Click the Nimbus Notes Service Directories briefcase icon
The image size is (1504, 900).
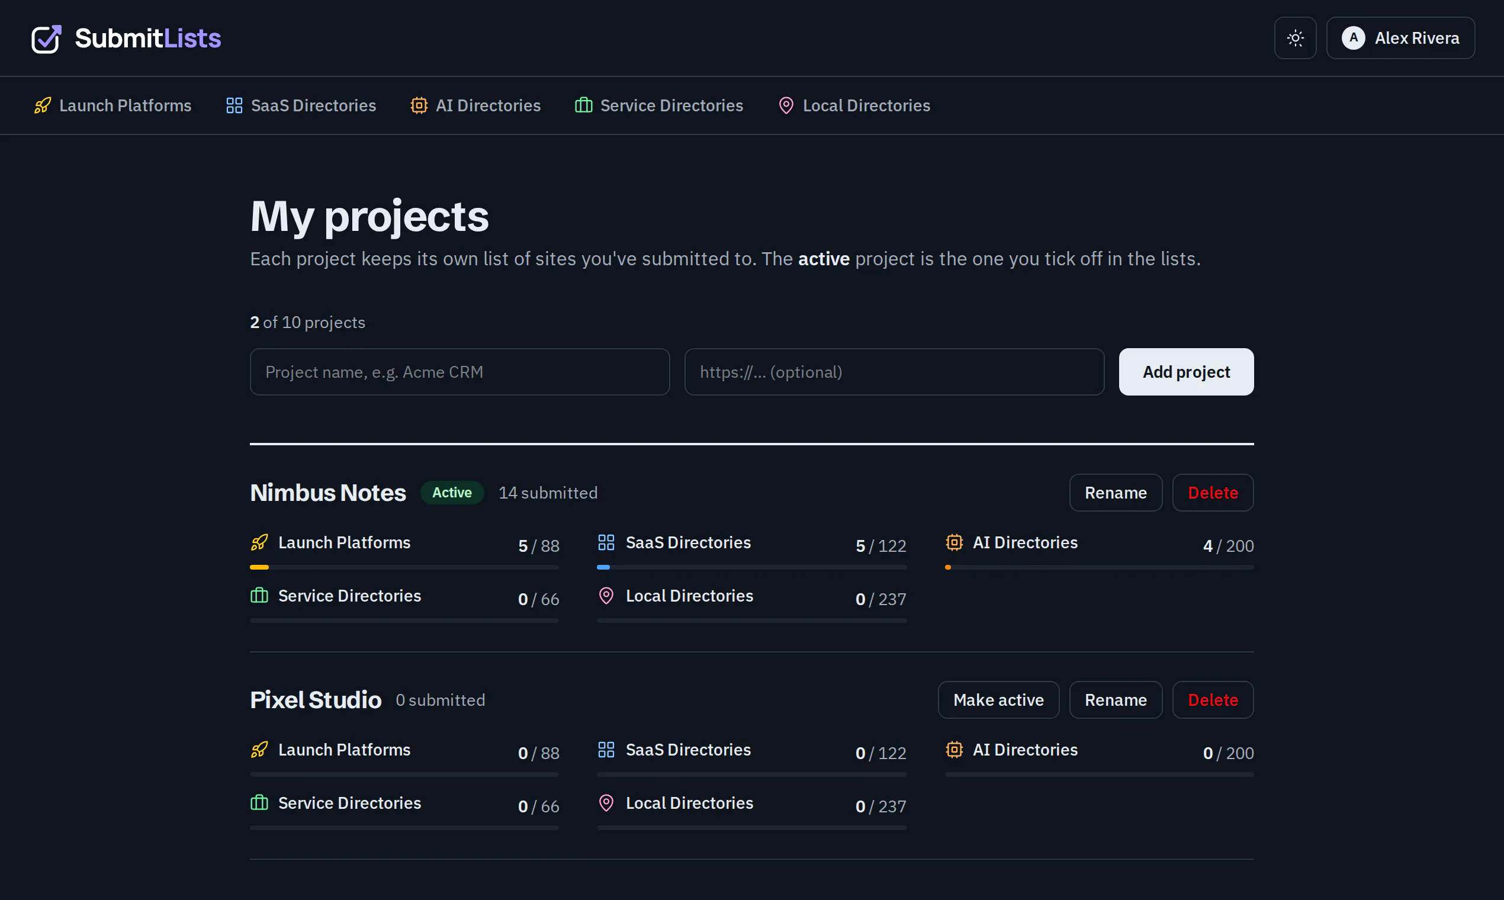pos(259,596)
